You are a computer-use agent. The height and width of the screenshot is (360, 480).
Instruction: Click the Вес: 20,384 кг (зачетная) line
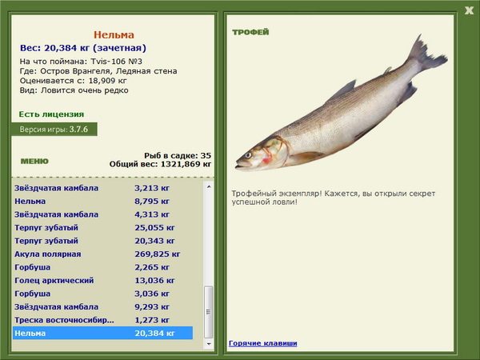83,48
